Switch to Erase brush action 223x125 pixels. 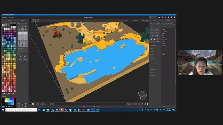pos(23,36)
